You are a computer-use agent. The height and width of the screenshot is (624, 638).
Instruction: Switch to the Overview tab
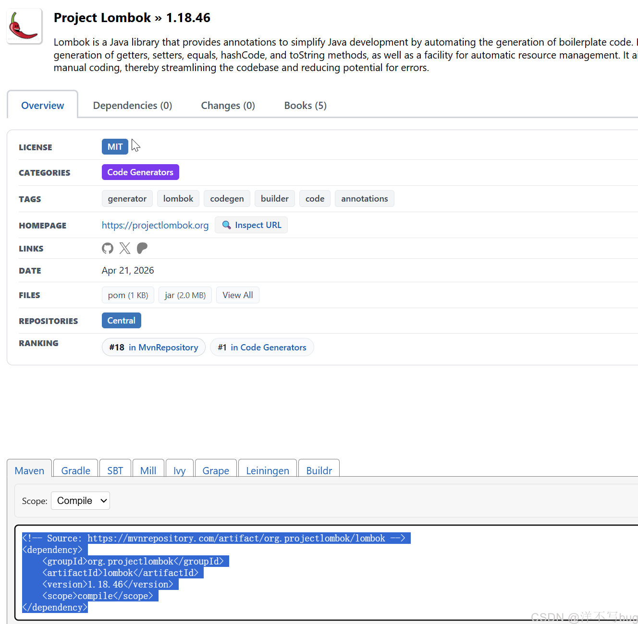43,106
